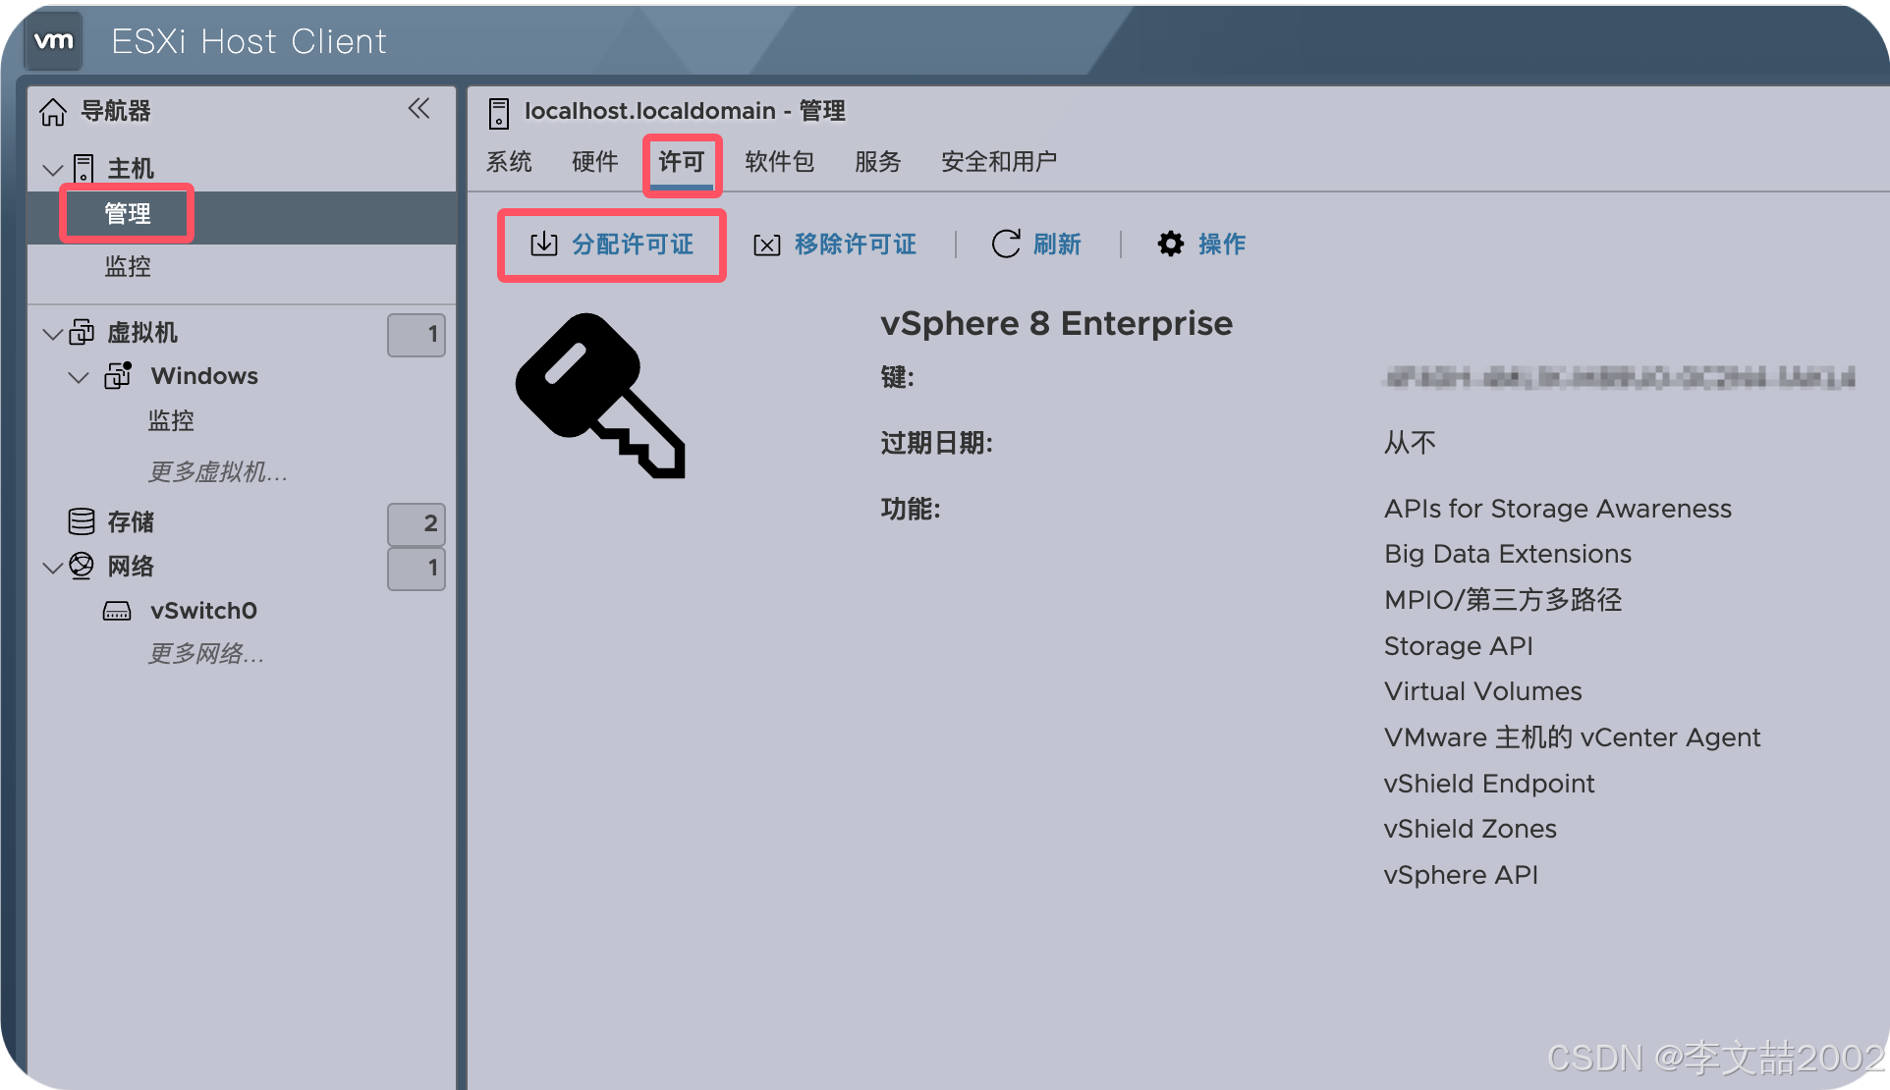
Task: Click the Windows virtual machine icon
Action: point(118,376)
